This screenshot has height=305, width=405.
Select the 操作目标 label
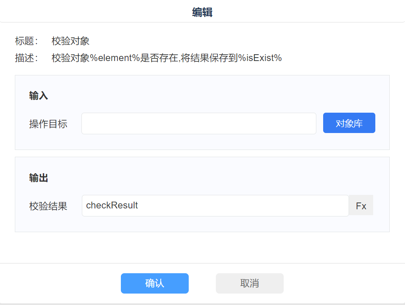[48, 124]
